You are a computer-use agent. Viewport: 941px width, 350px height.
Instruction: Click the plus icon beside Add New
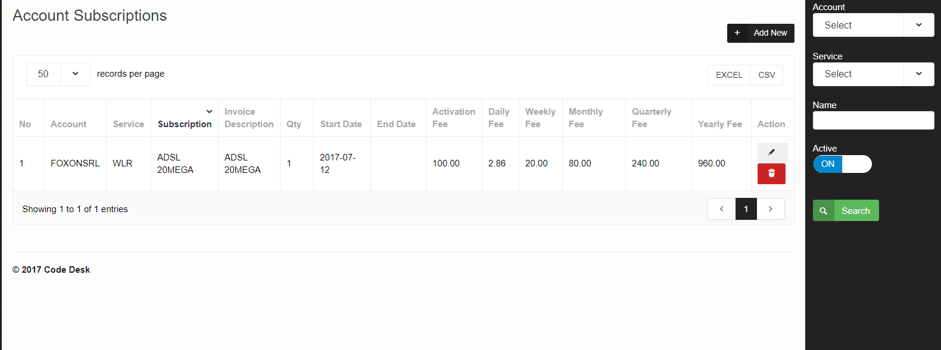pos(737,33)
